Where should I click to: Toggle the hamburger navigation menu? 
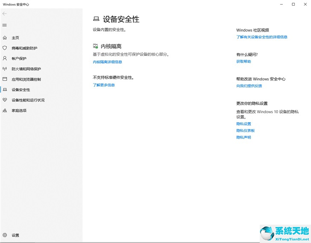[x=5, y=25]
